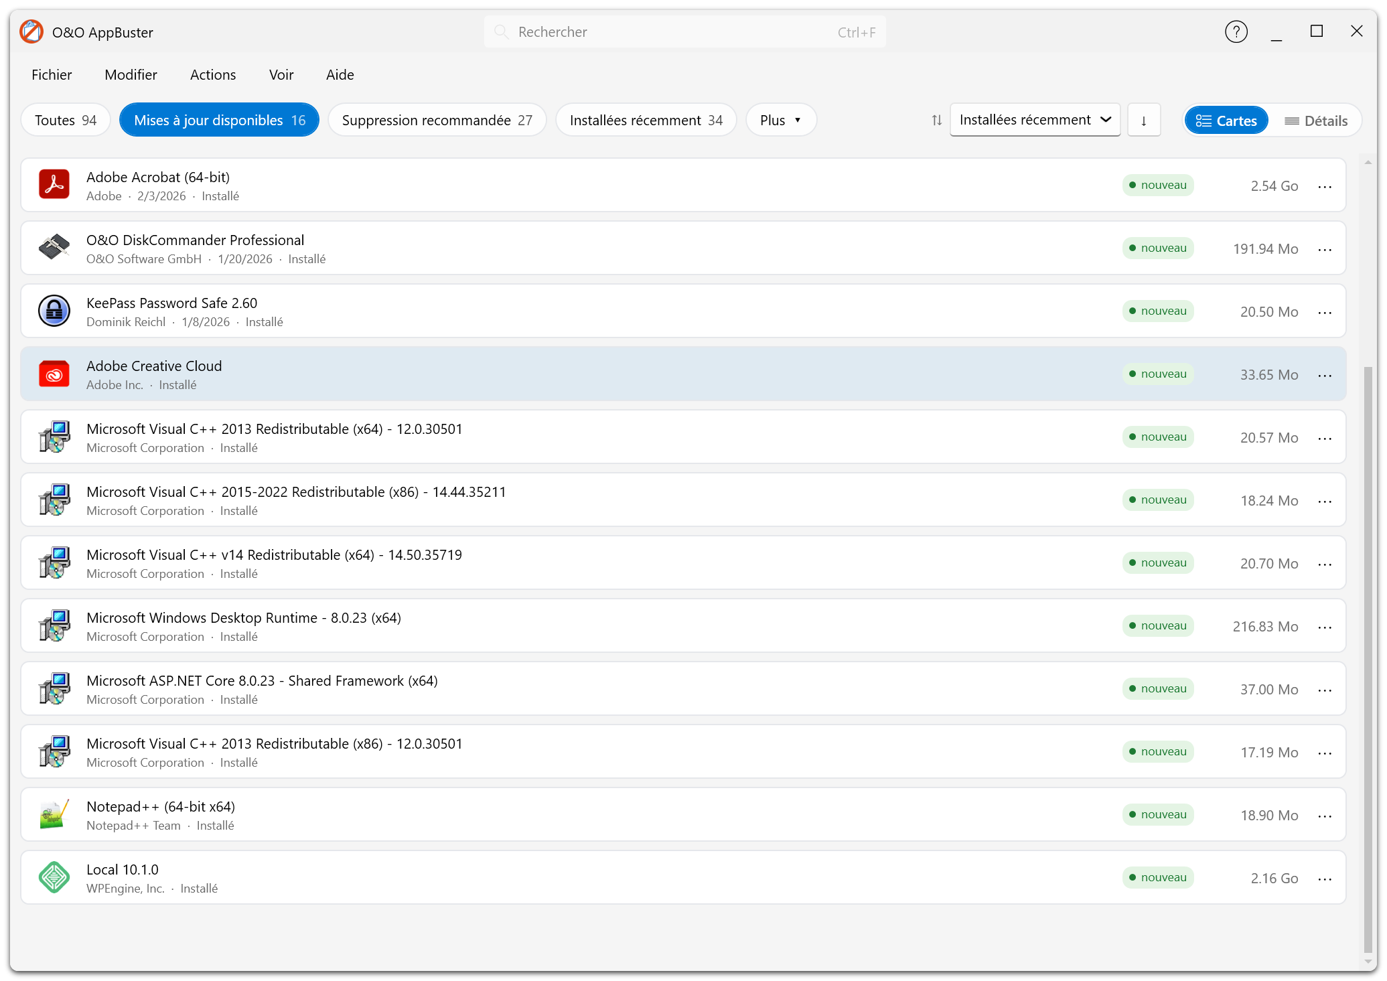Select Microsoft ASP.NET Core Shared Framework title

[x=262, y=680]
